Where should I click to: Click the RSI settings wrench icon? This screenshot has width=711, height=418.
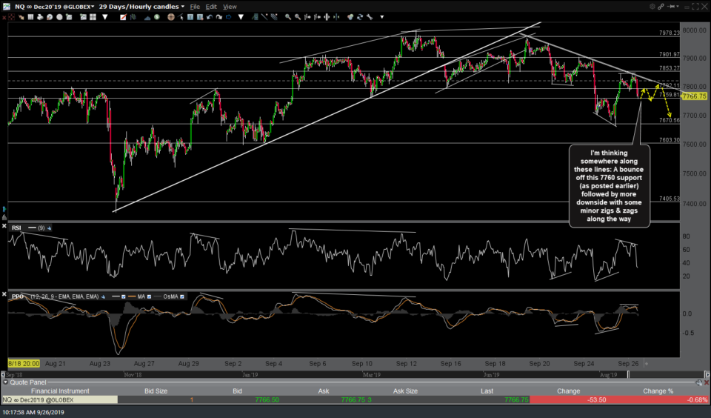click(49, 228)
